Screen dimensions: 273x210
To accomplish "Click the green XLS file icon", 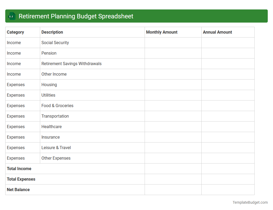I will [x=12, y=16].
